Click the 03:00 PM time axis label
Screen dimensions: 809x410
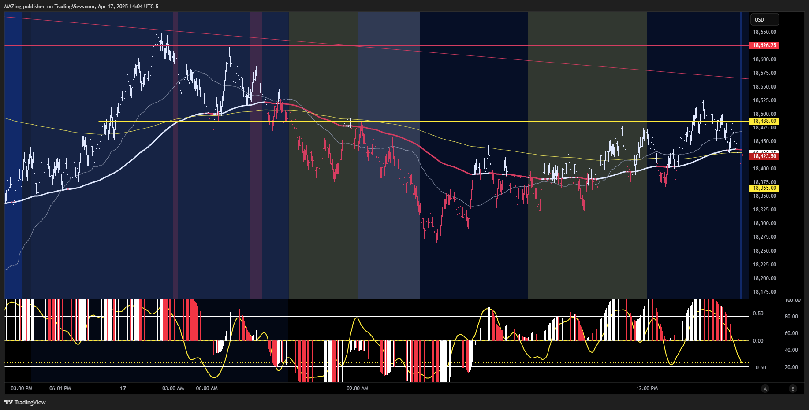pos(22,388)
